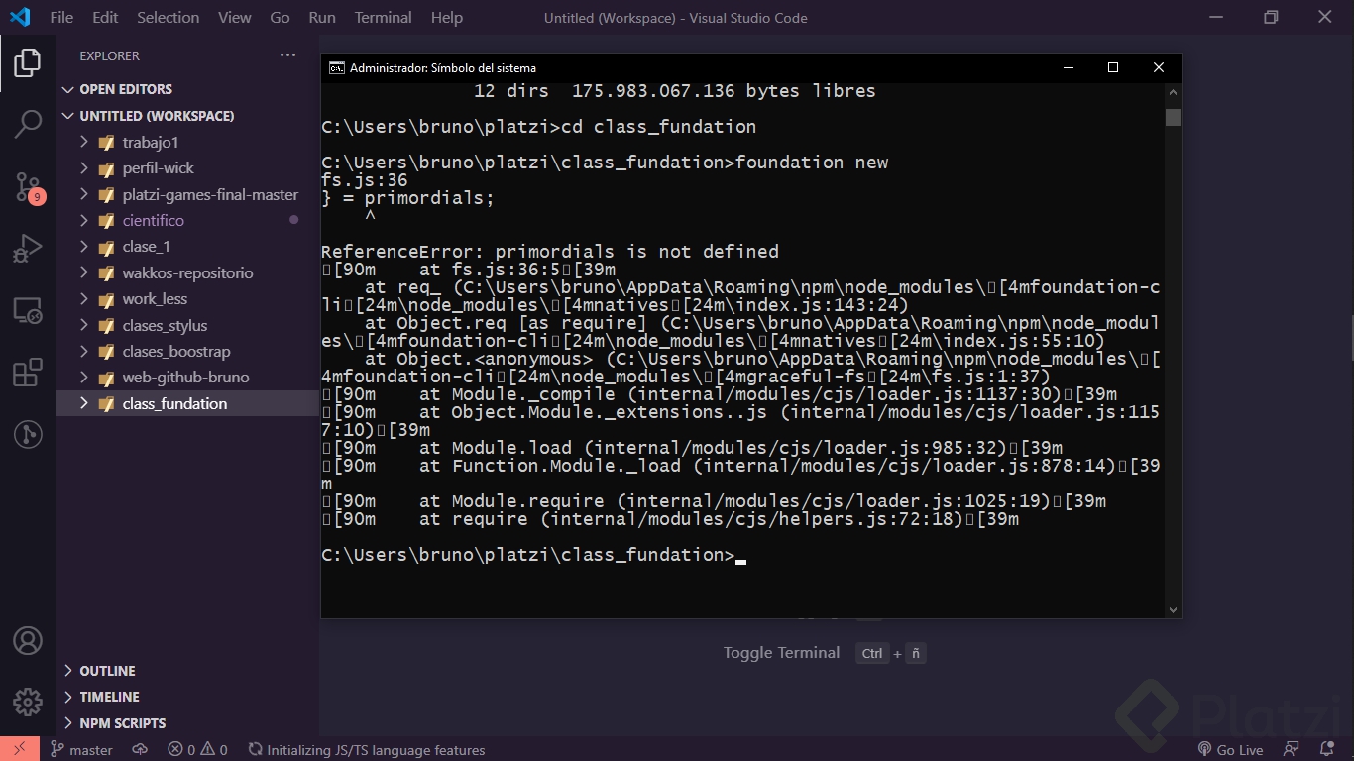The image size is (1354, 761).
Task: Open the View menu
Action: click(x=235, y=17)
